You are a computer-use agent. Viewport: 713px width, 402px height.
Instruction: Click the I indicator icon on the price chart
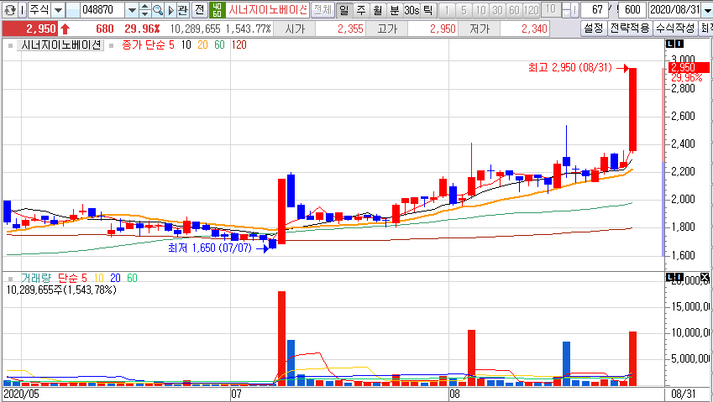tap(679, 44)
